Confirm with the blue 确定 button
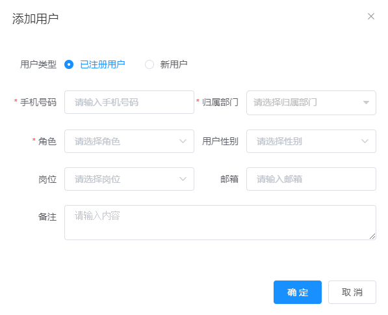This screenshot has width=388, height=315. [298, 292]
